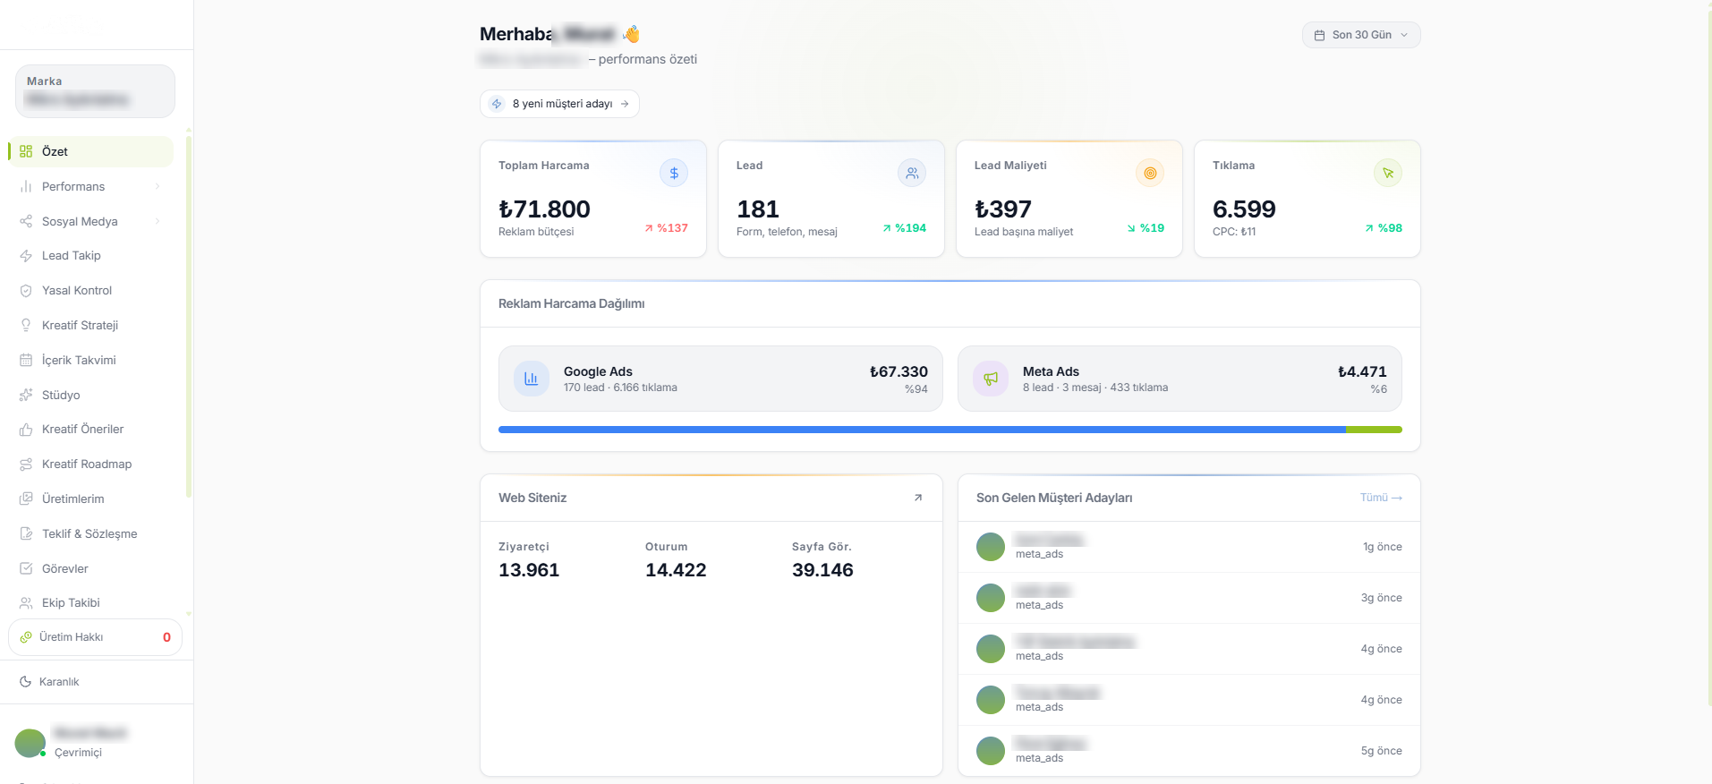Image resolution: width=1712 pixels, height=784 pixels.
Task: Click the Kreatif Strateji lightbulb icon
Action: pyautogui.click(x=26, y=326)
